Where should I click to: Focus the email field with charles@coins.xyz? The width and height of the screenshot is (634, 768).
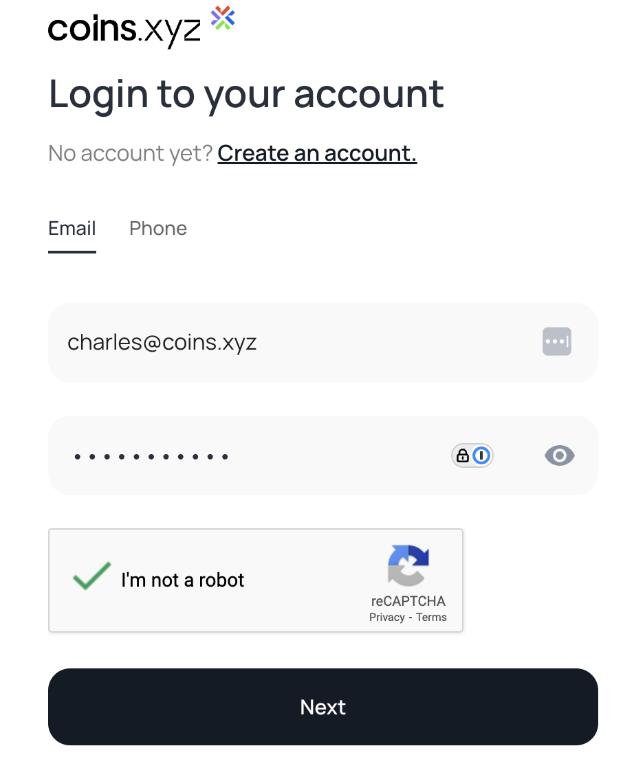tap(323, 343)
